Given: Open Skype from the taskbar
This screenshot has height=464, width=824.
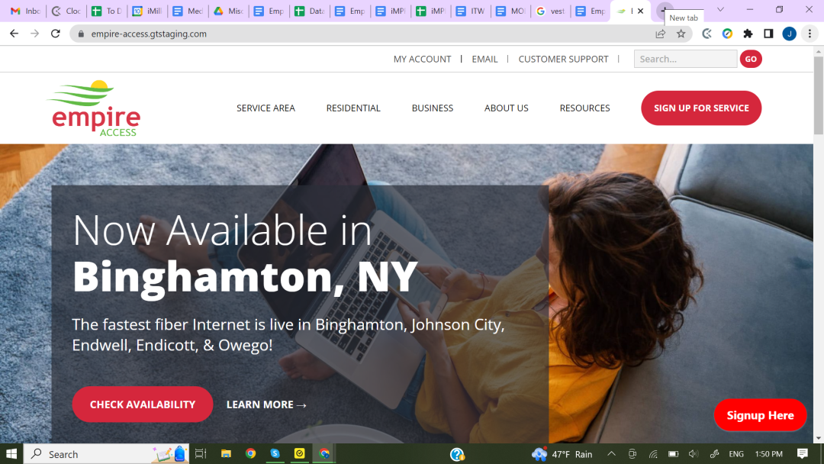Looking at the screenshot, I should tap(275, 453).
